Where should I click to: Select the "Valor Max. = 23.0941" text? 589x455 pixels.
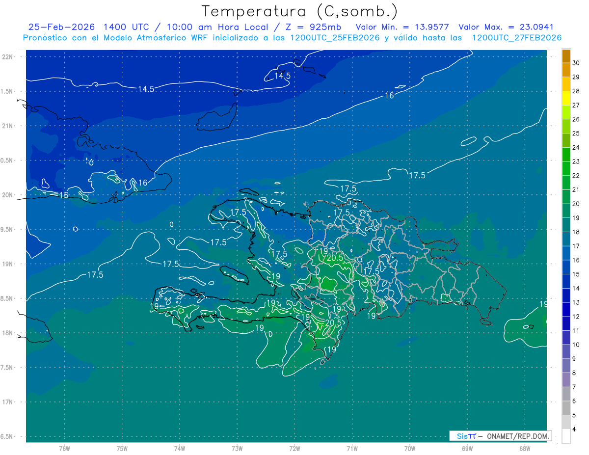click(x=506, y=27)
